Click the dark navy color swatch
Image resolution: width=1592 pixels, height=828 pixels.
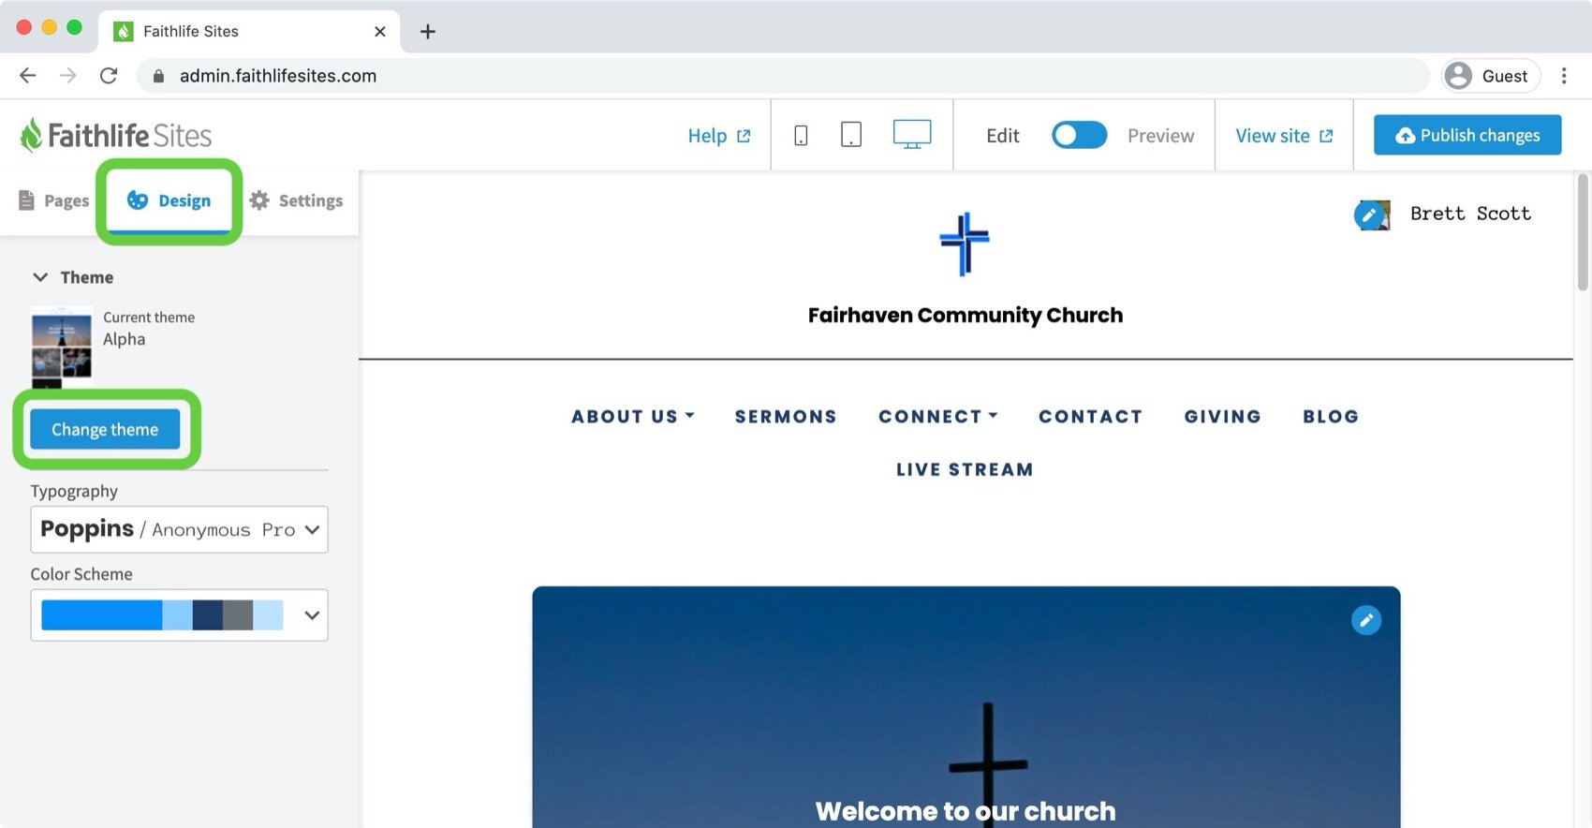click(x=208, y=615)
